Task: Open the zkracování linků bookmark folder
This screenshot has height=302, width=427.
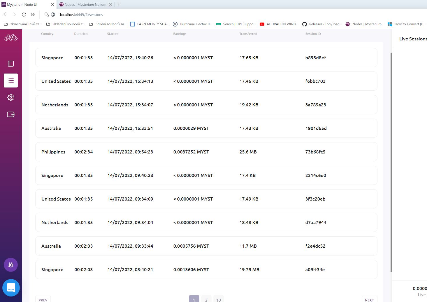Action: (x=23, y=24)
